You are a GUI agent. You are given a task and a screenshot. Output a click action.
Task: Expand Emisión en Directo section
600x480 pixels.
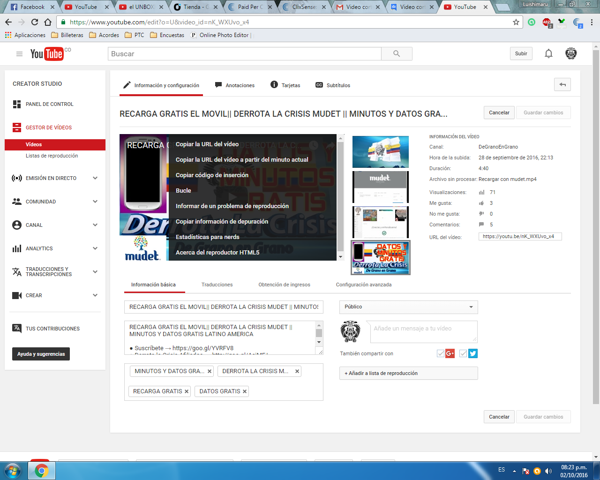95,178
